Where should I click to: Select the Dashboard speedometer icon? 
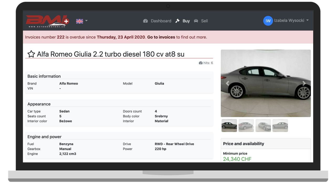(145, 21)
